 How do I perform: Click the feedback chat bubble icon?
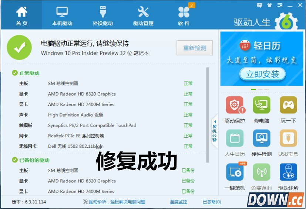click(x=259, y=5)
